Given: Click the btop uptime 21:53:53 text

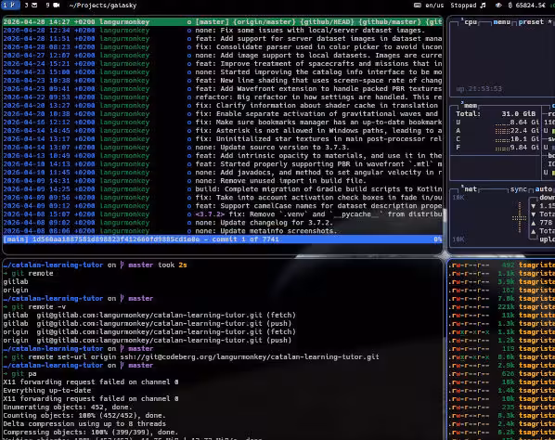Looking at the screenshot, I should [479, 88].
